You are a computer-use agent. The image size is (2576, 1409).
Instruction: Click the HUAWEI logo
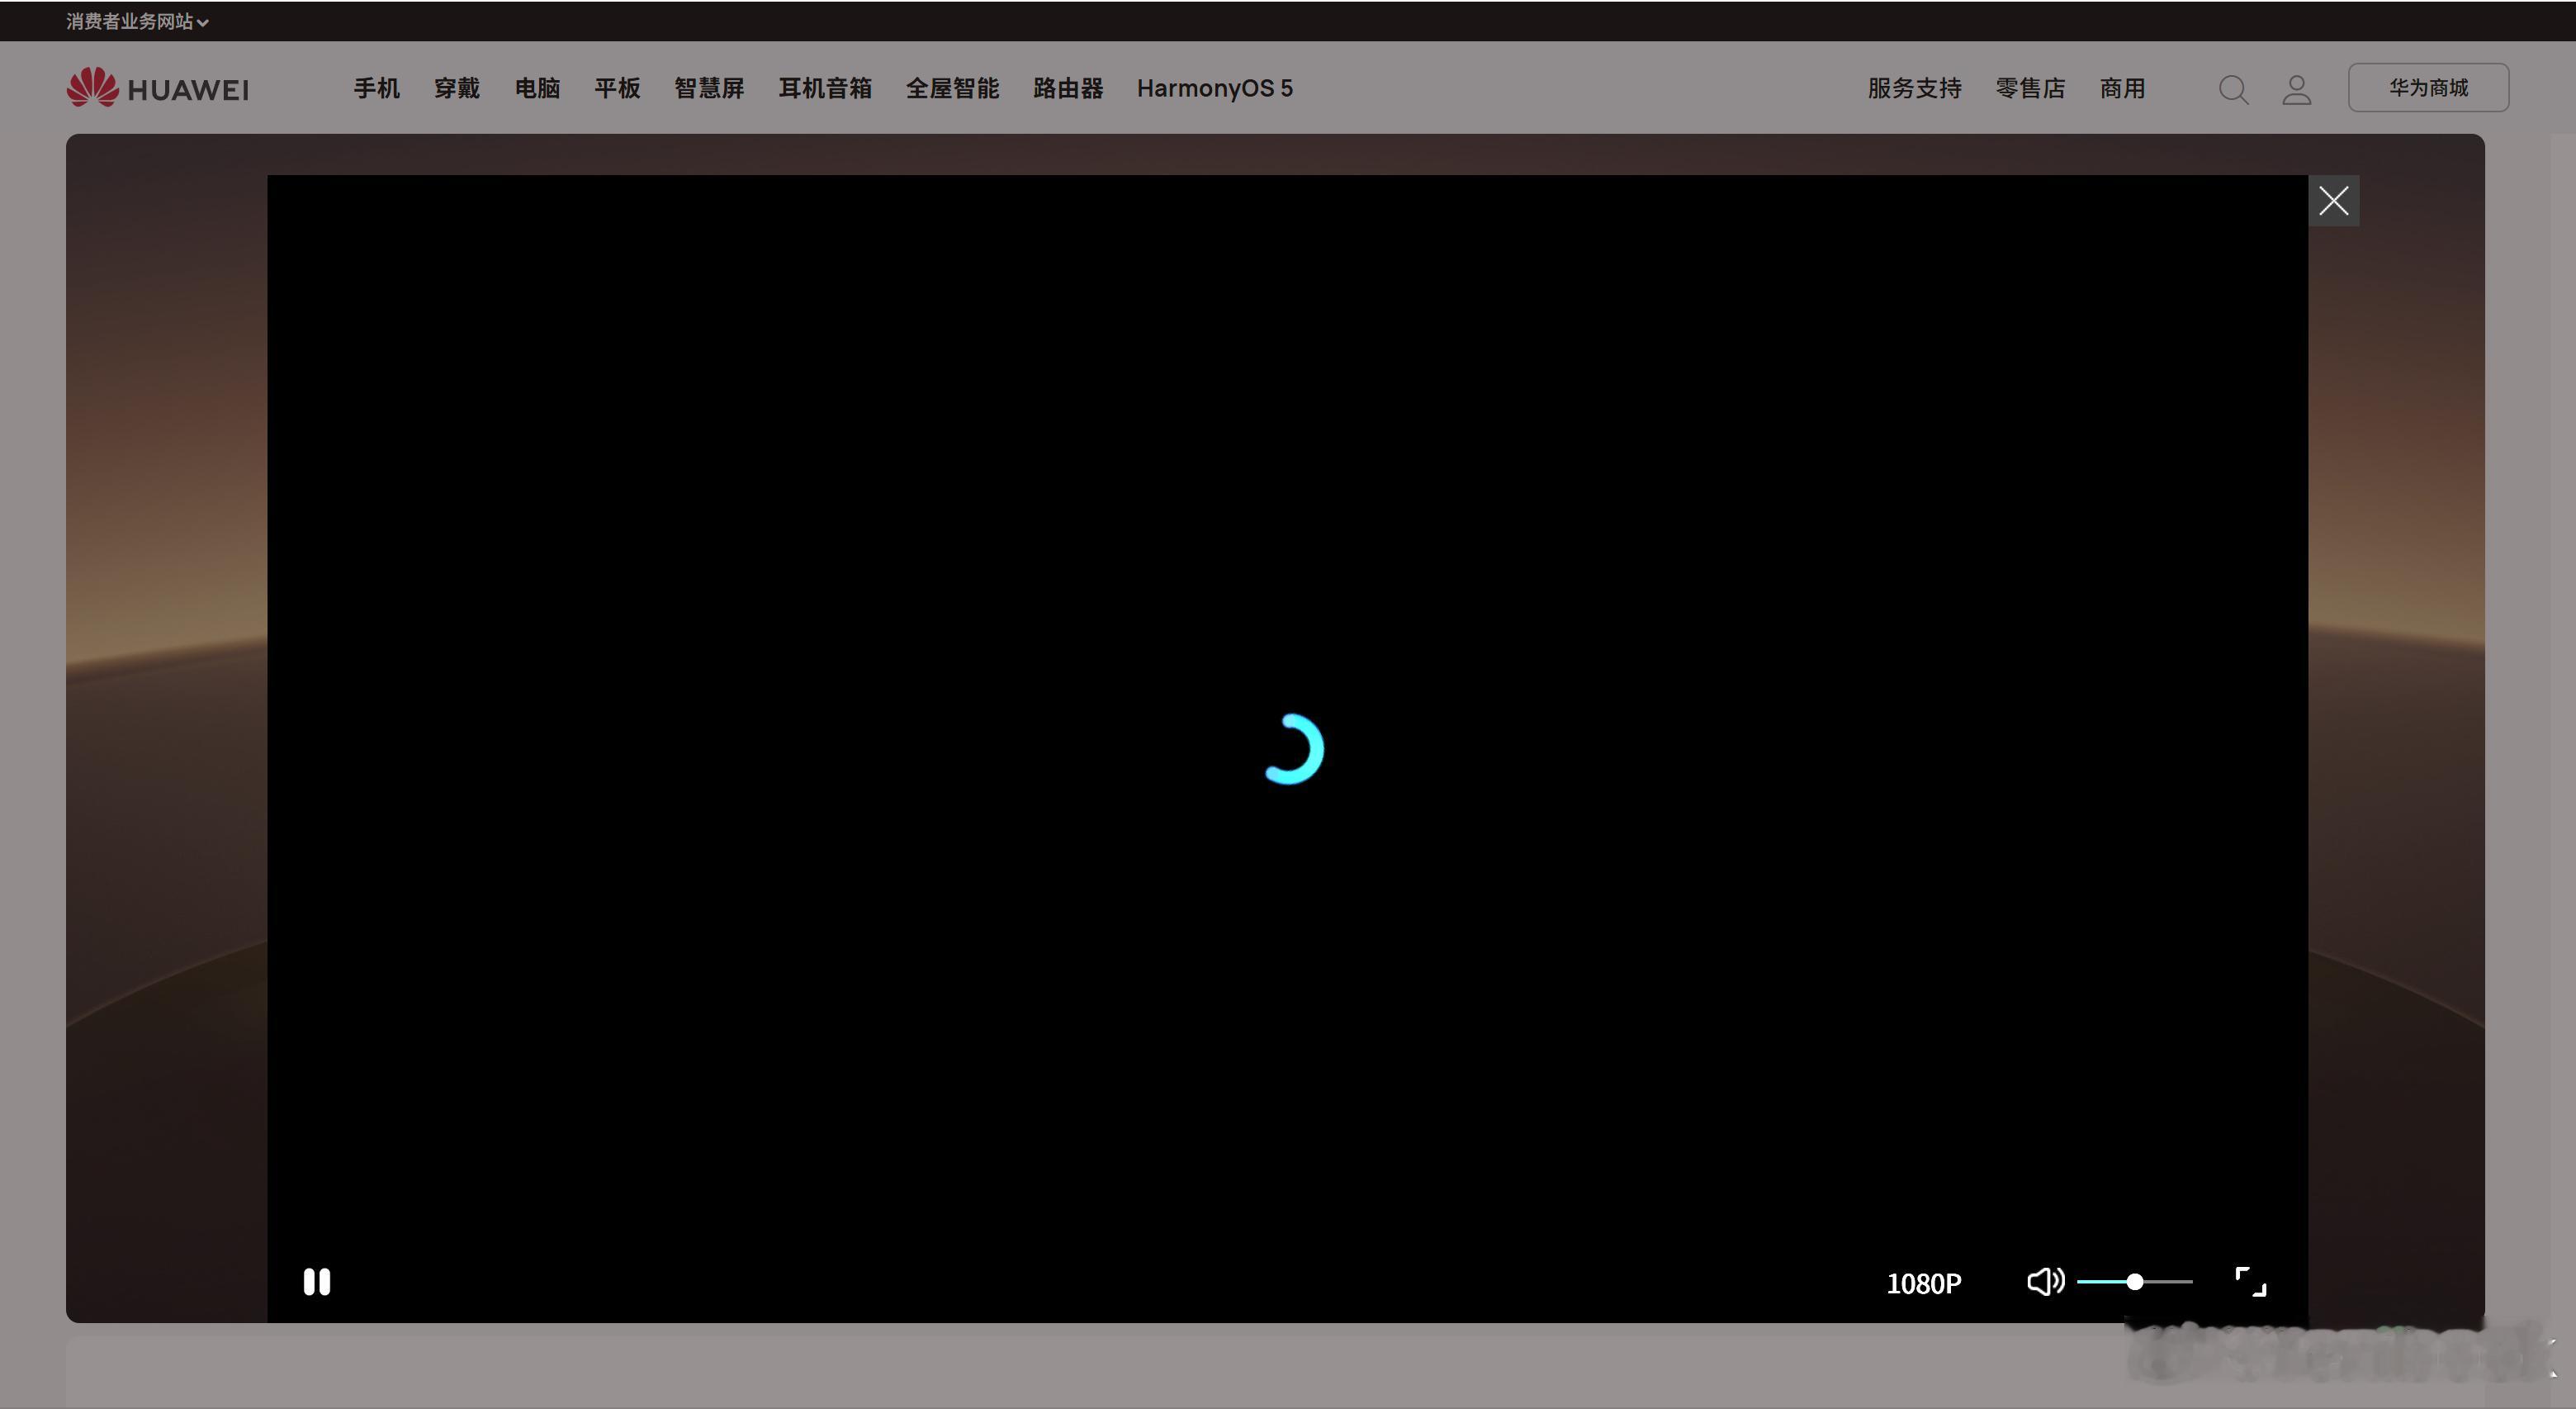click(x=158, y=87)
